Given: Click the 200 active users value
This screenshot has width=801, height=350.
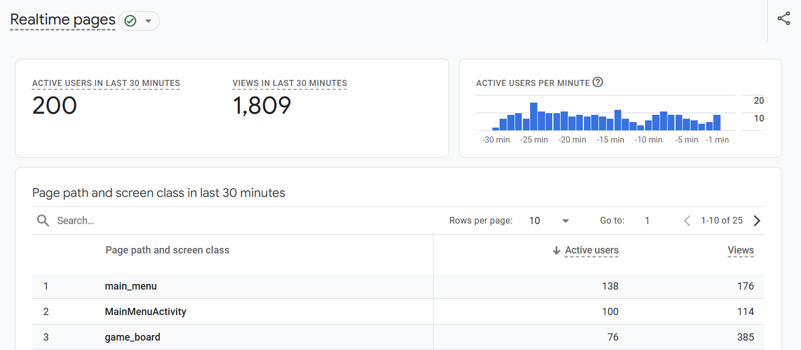Looking at the screenshot, I should (54, 105).
